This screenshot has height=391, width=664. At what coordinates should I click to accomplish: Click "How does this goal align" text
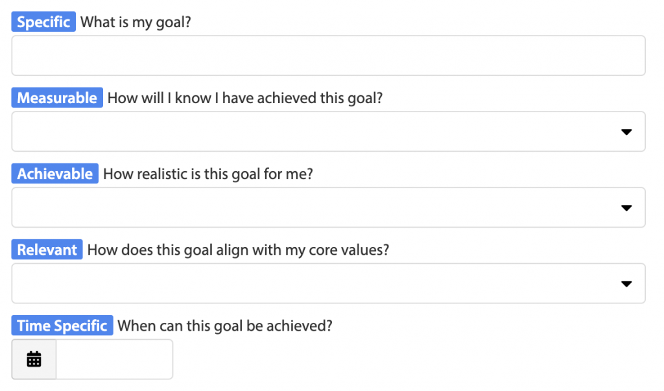(x=169, y=250)
